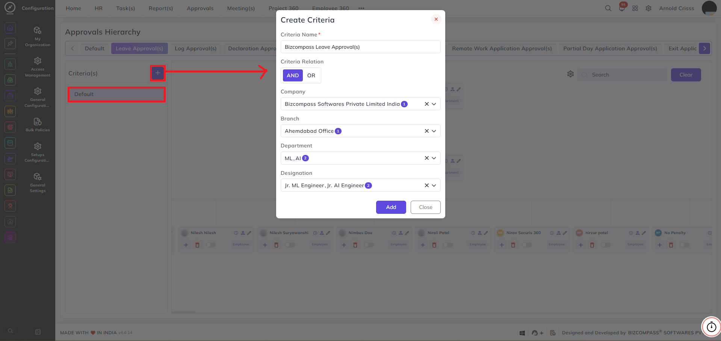This screenshot has height=341, width=721.
Task: Open the more menu ellipsis in navbar
Action: click(x=361, y=8)
